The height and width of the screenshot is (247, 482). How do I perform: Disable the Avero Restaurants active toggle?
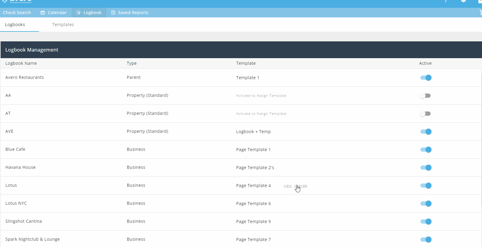[426, 78]
